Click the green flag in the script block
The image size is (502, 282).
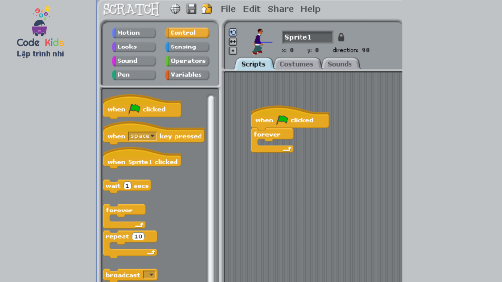tap(282, 120)
